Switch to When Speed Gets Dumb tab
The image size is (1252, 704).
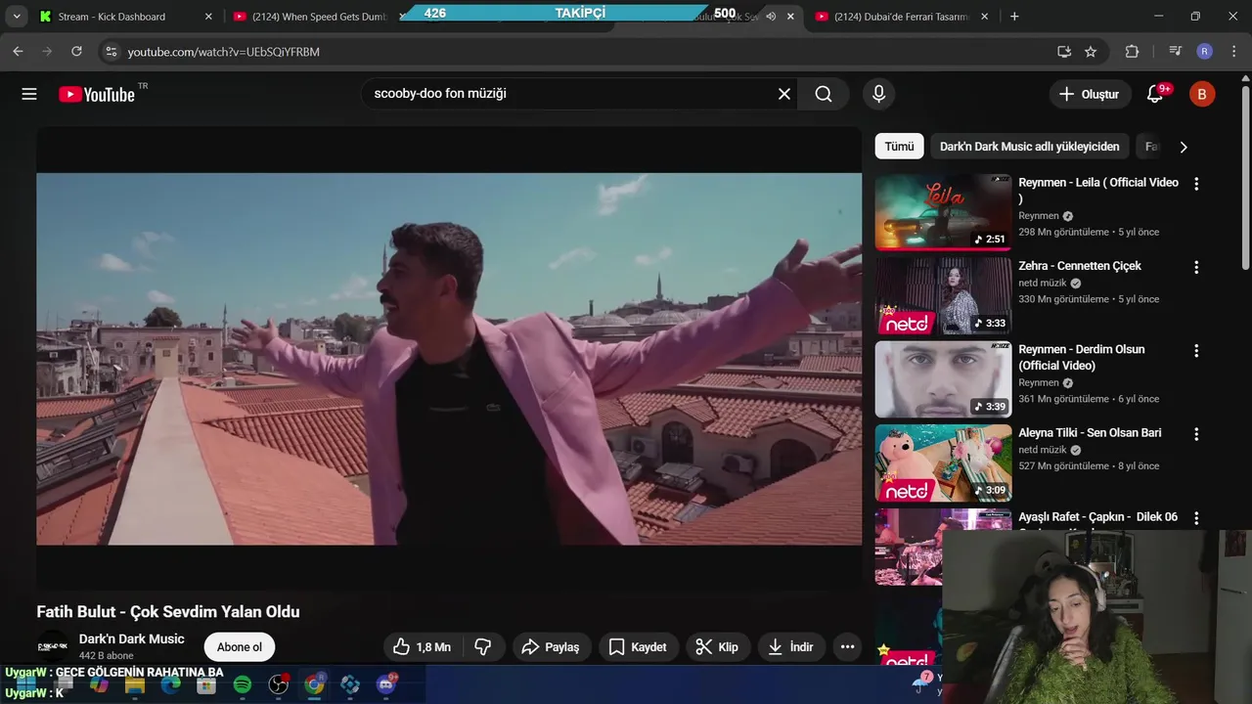click(319, 17)
